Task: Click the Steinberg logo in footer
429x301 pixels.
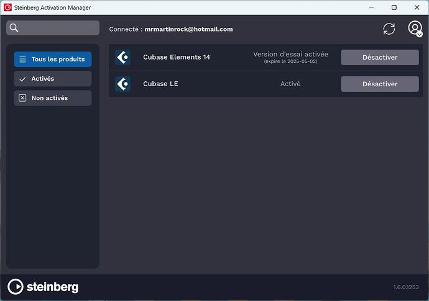Action: 43,287
